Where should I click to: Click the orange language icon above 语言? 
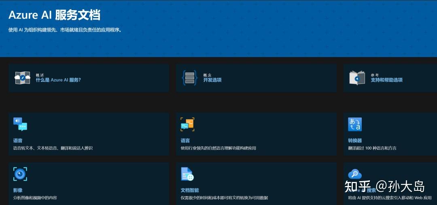tap(187, 124)
